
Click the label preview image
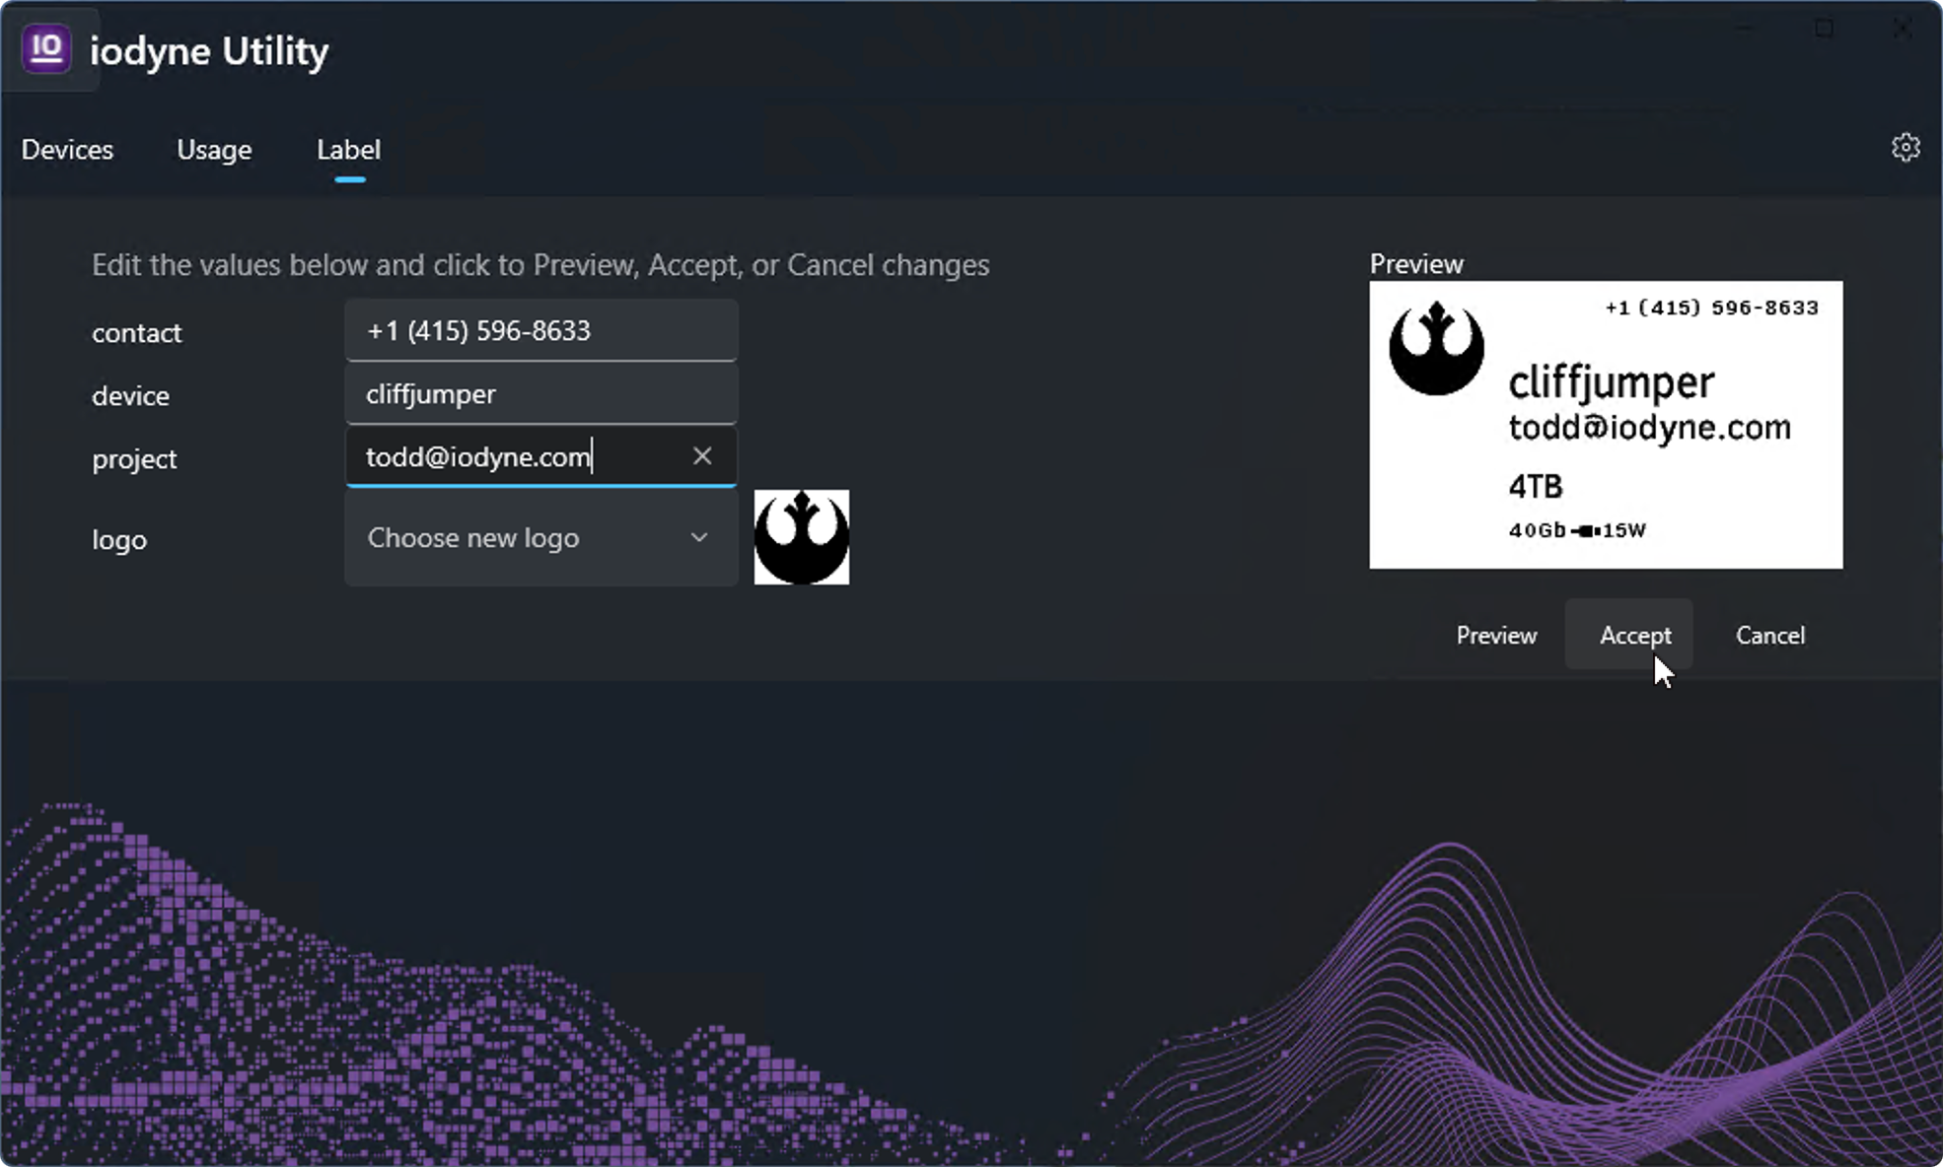tap(1606, 425)
